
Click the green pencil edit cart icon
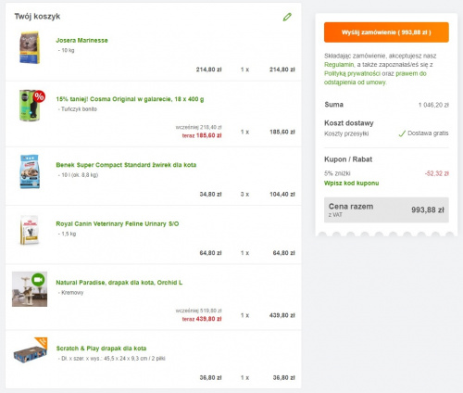pos(287,17)
